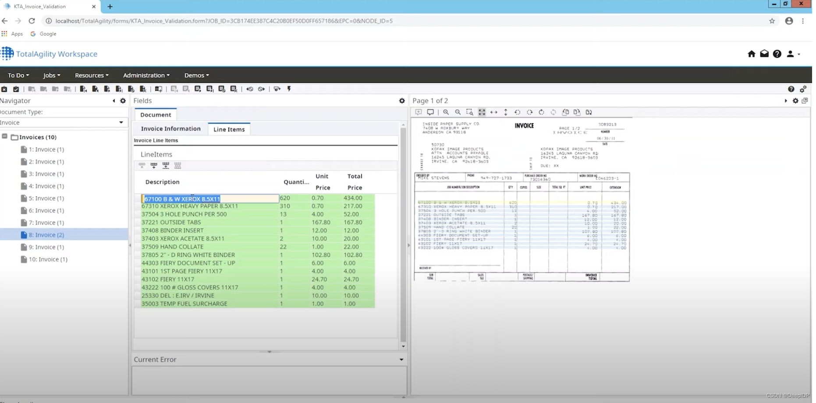This screenshot has width=816, height=403.
Task: Click the invoice page image thumbnail
Action: [522, 200]
